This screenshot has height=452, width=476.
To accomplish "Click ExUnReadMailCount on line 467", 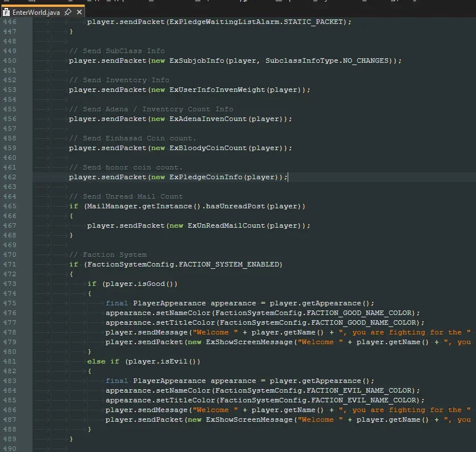I will click(226, 226).
